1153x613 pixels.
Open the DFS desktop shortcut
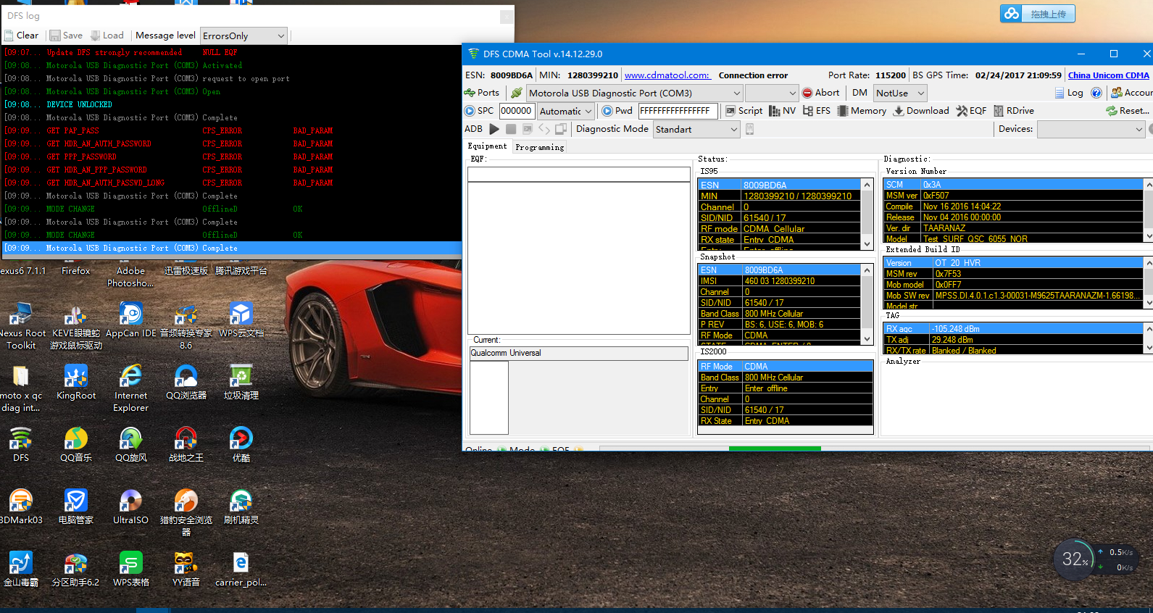coord(21,444)
